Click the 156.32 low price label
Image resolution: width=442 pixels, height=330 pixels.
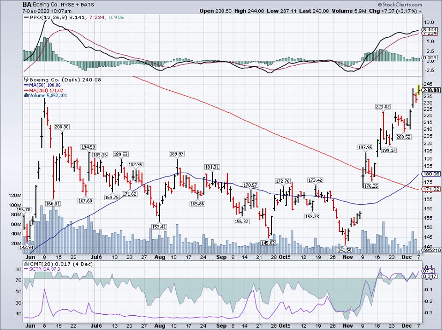click(242, 221)
